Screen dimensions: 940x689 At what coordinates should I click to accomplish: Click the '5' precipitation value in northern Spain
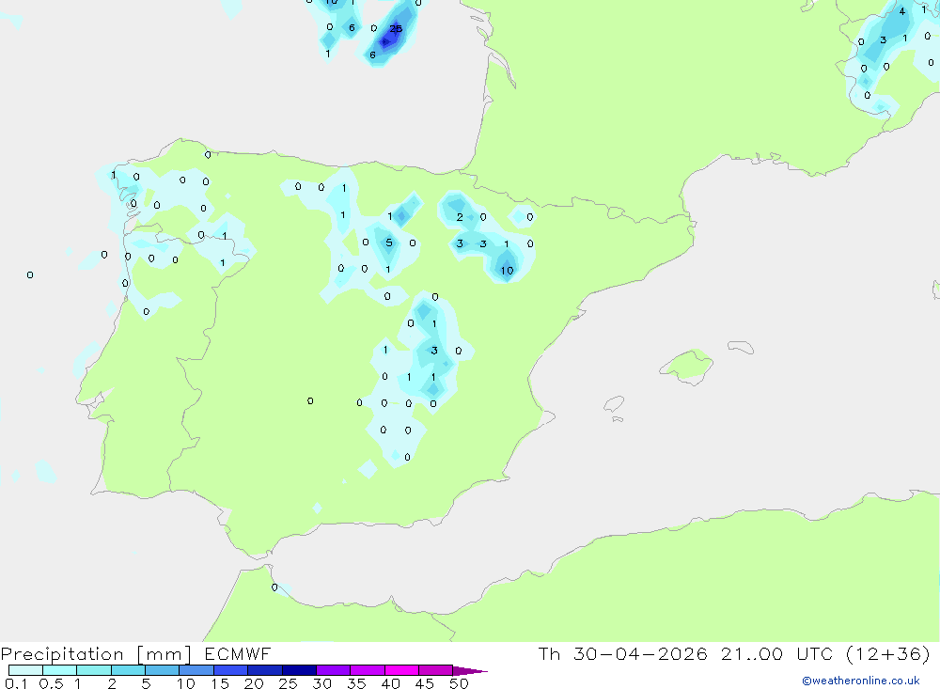[389, 243]
